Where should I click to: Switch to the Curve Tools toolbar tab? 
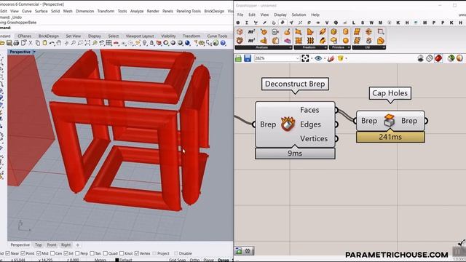[x=217, y=36]
